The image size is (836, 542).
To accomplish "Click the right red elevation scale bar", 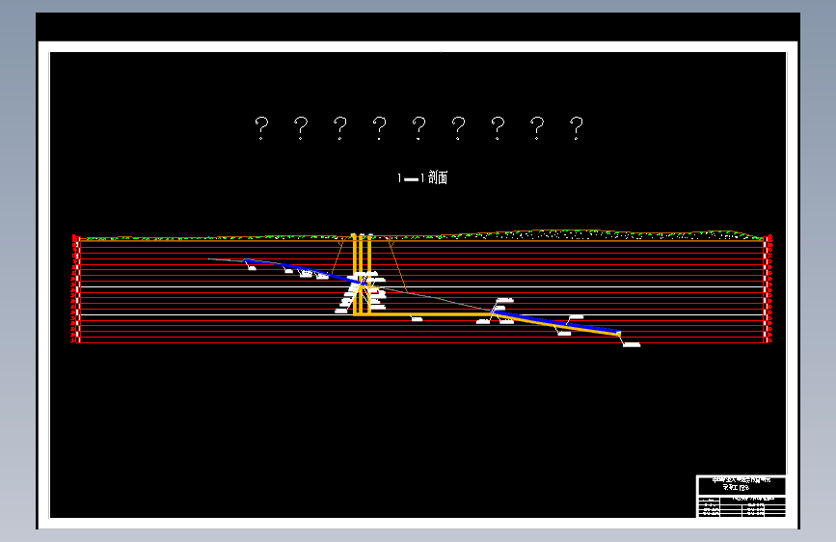I will 768,288.
